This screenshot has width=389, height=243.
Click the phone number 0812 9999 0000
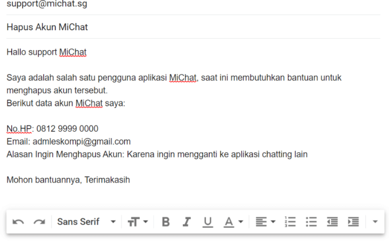(x=67, y=129)
